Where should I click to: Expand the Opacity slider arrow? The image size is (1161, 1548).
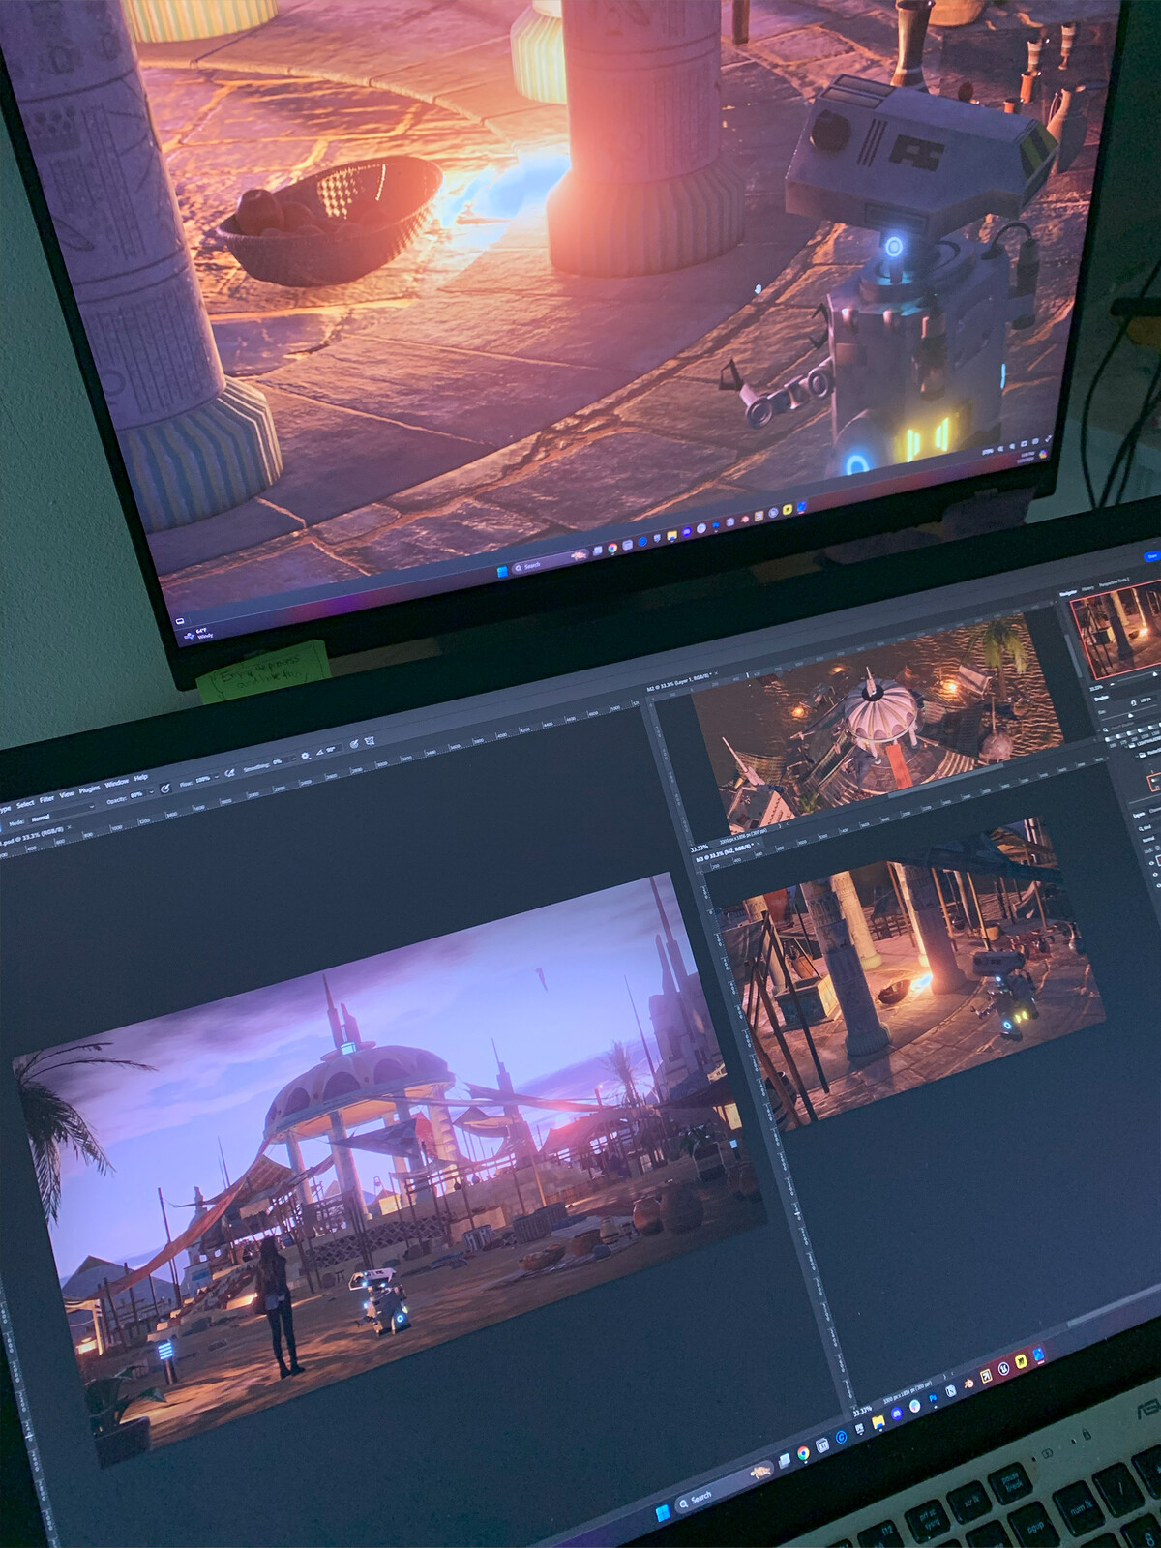(151, 793)
